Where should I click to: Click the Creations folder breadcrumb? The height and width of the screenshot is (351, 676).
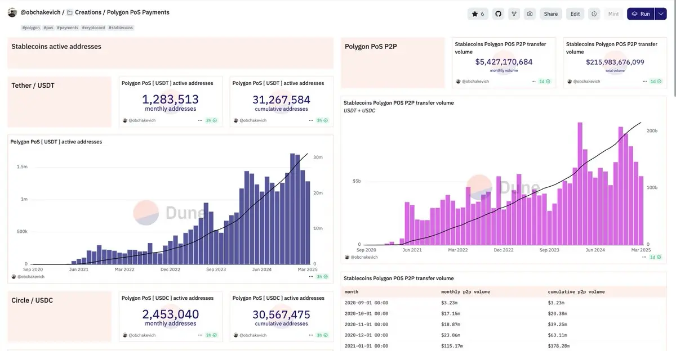(x=88, y=12)
